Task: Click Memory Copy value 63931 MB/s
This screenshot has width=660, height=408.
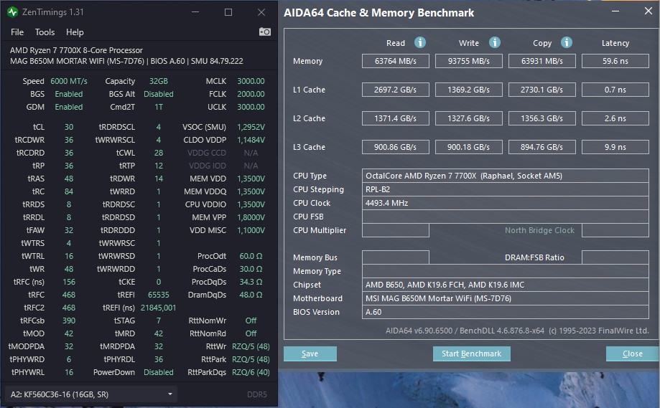Action: click(x=542, y=61)
